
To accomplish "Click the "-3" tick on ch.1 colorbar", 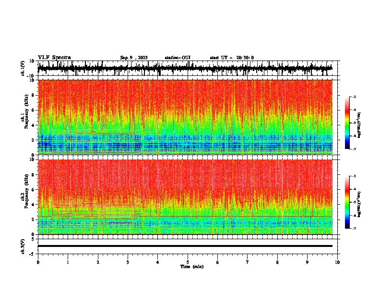I will (x=354, y=97).
